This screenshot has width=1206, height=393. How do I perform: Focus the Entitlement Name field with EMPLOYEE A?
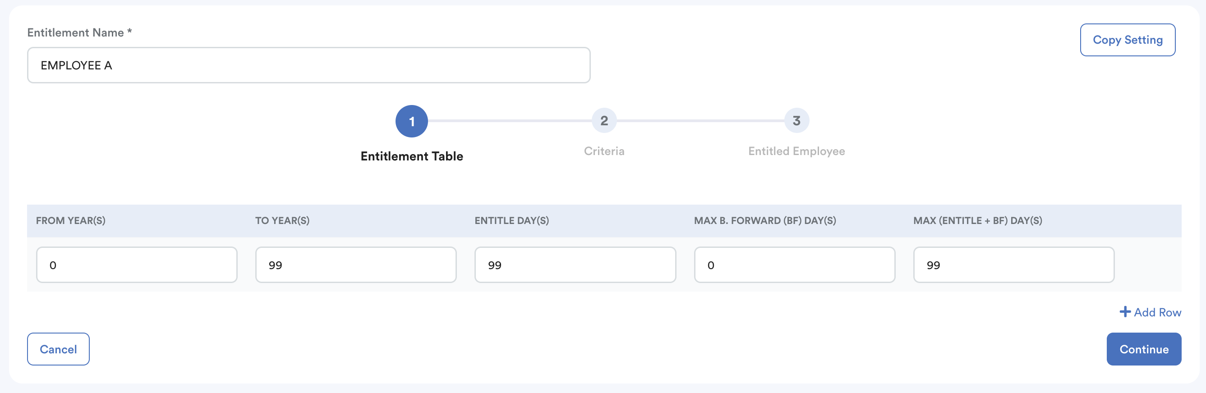308,65
